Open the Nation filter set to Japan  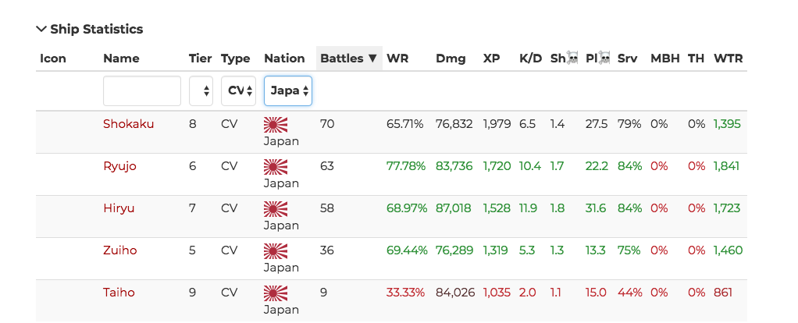288,91
